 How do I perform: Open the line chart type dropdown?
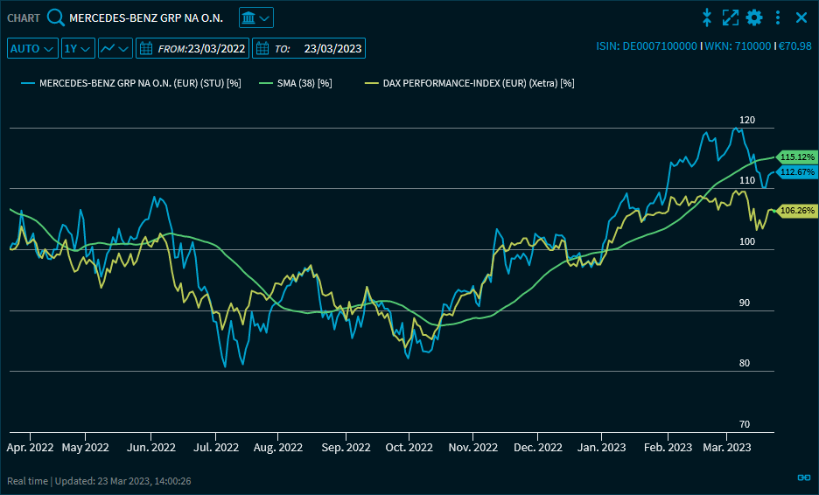tap(115, 48)
